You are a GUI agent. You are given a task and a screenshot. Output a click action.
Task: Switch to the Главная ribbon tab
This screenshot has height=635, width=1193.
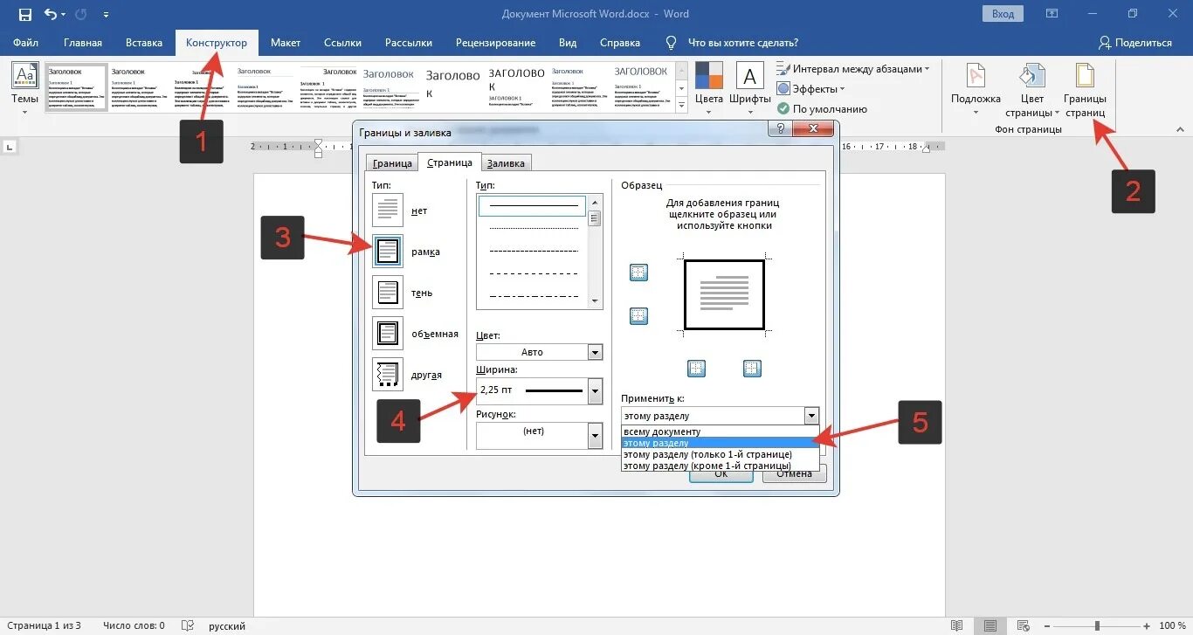tap(83, 43)
